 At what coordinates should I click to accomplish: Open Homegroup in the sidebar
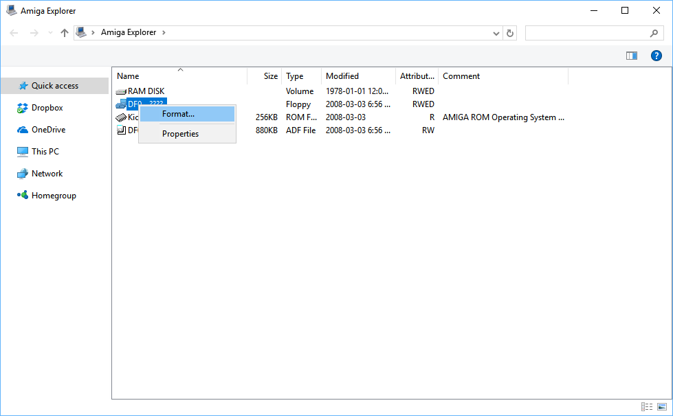tap(54, 196)
